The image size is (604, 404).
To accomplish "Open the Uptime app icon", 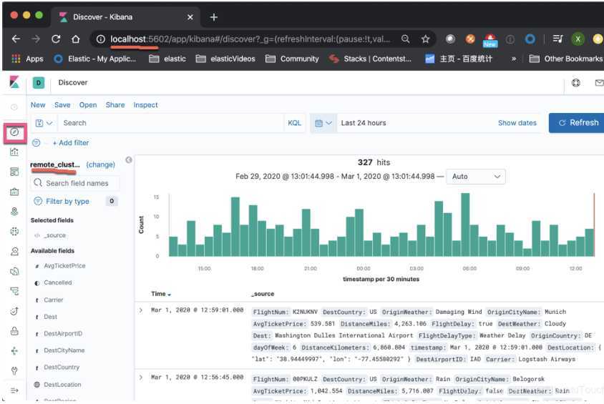I will [14, 311].
